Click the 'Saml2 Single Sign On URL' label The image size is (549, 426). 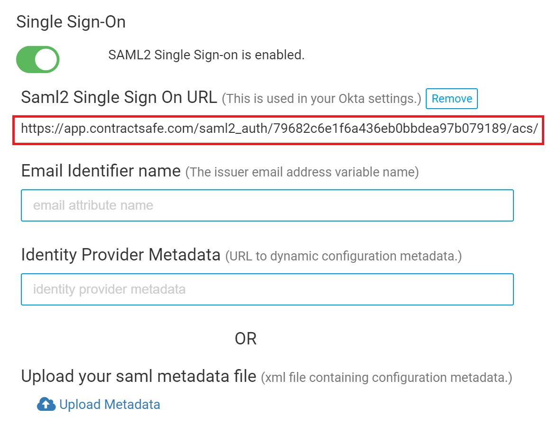[x=119, y=97]
